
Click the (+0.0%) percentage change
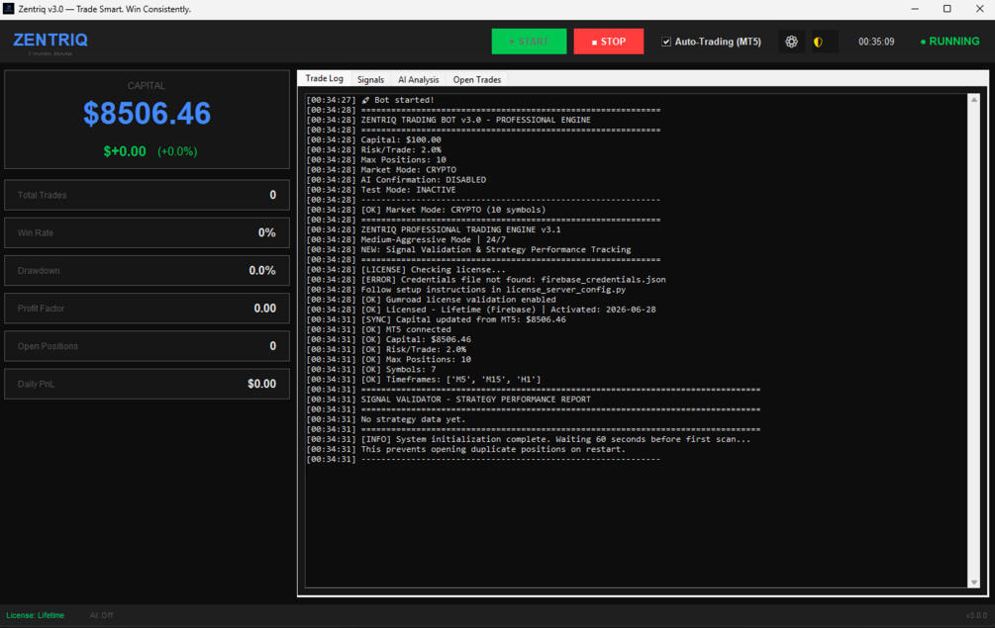click(x=177, y=151)
